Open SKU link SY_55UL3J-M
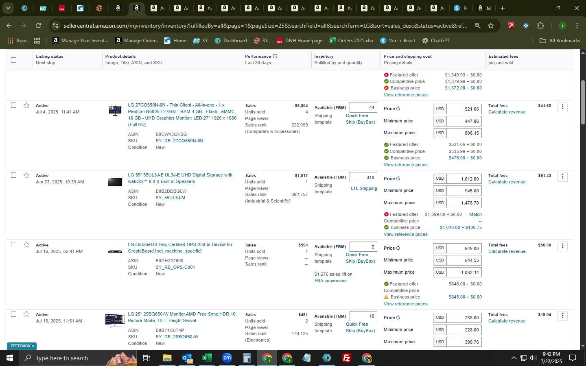Screen dimensions: 586x366 coord(170,198)
